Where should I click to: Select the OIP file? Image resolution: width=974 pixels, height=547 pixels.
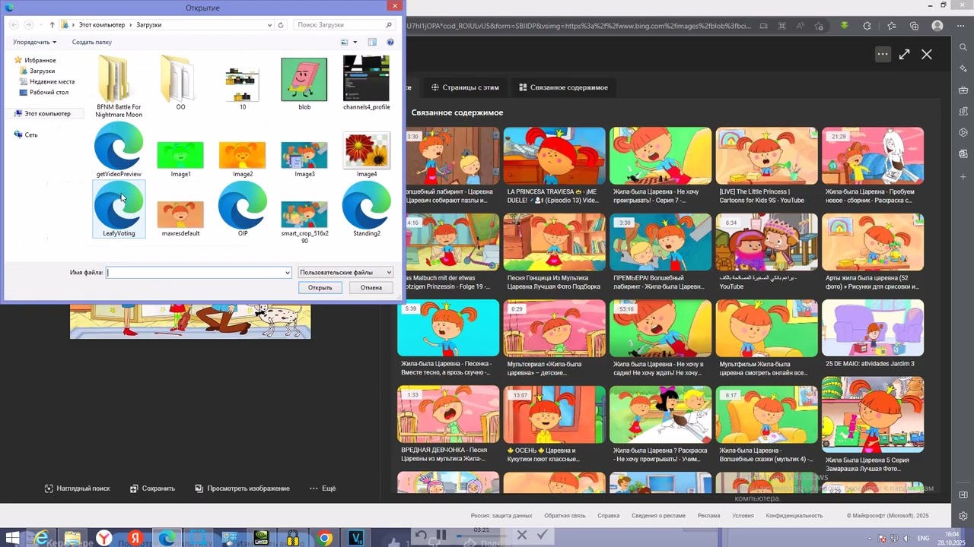pyautogui.click(x=243, y=209)
